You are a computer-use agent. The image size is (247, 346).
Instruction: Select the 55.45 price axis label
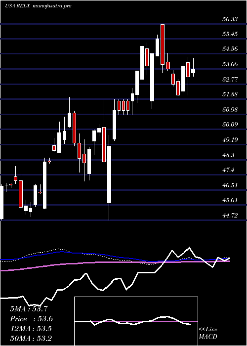230,34
